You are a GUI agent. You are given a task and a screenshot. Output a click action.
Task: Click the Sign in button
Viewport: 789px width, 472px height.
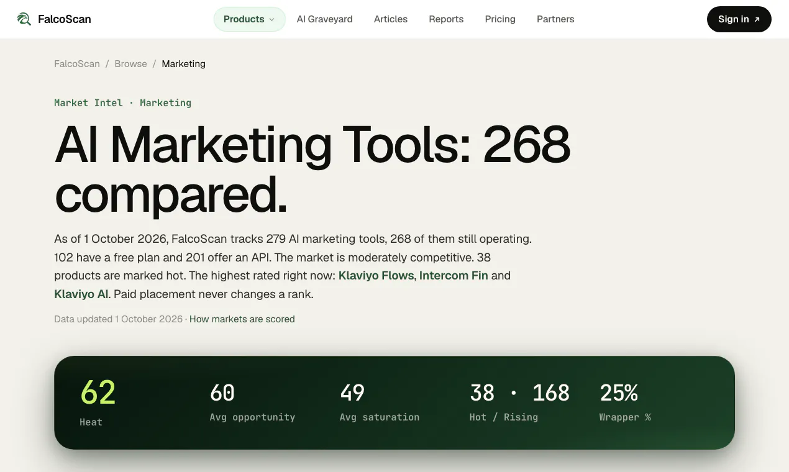click(x=739, y=19)
